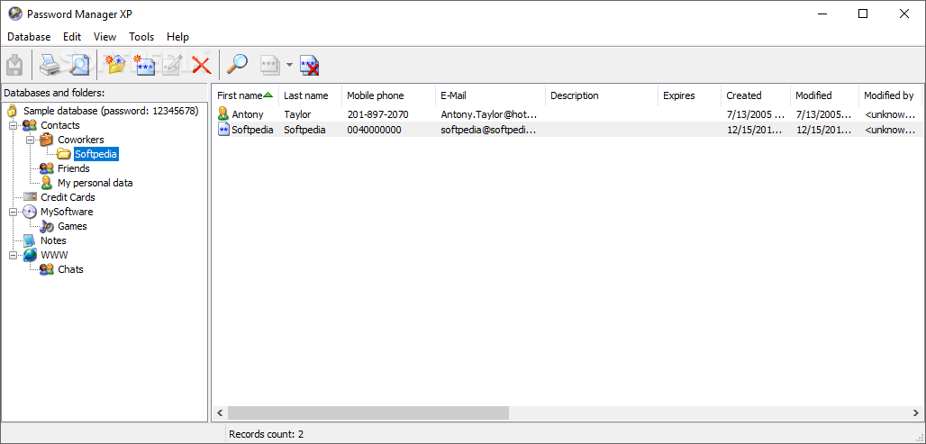Click the softpedia@softpedi... email cell

[489, 130]
